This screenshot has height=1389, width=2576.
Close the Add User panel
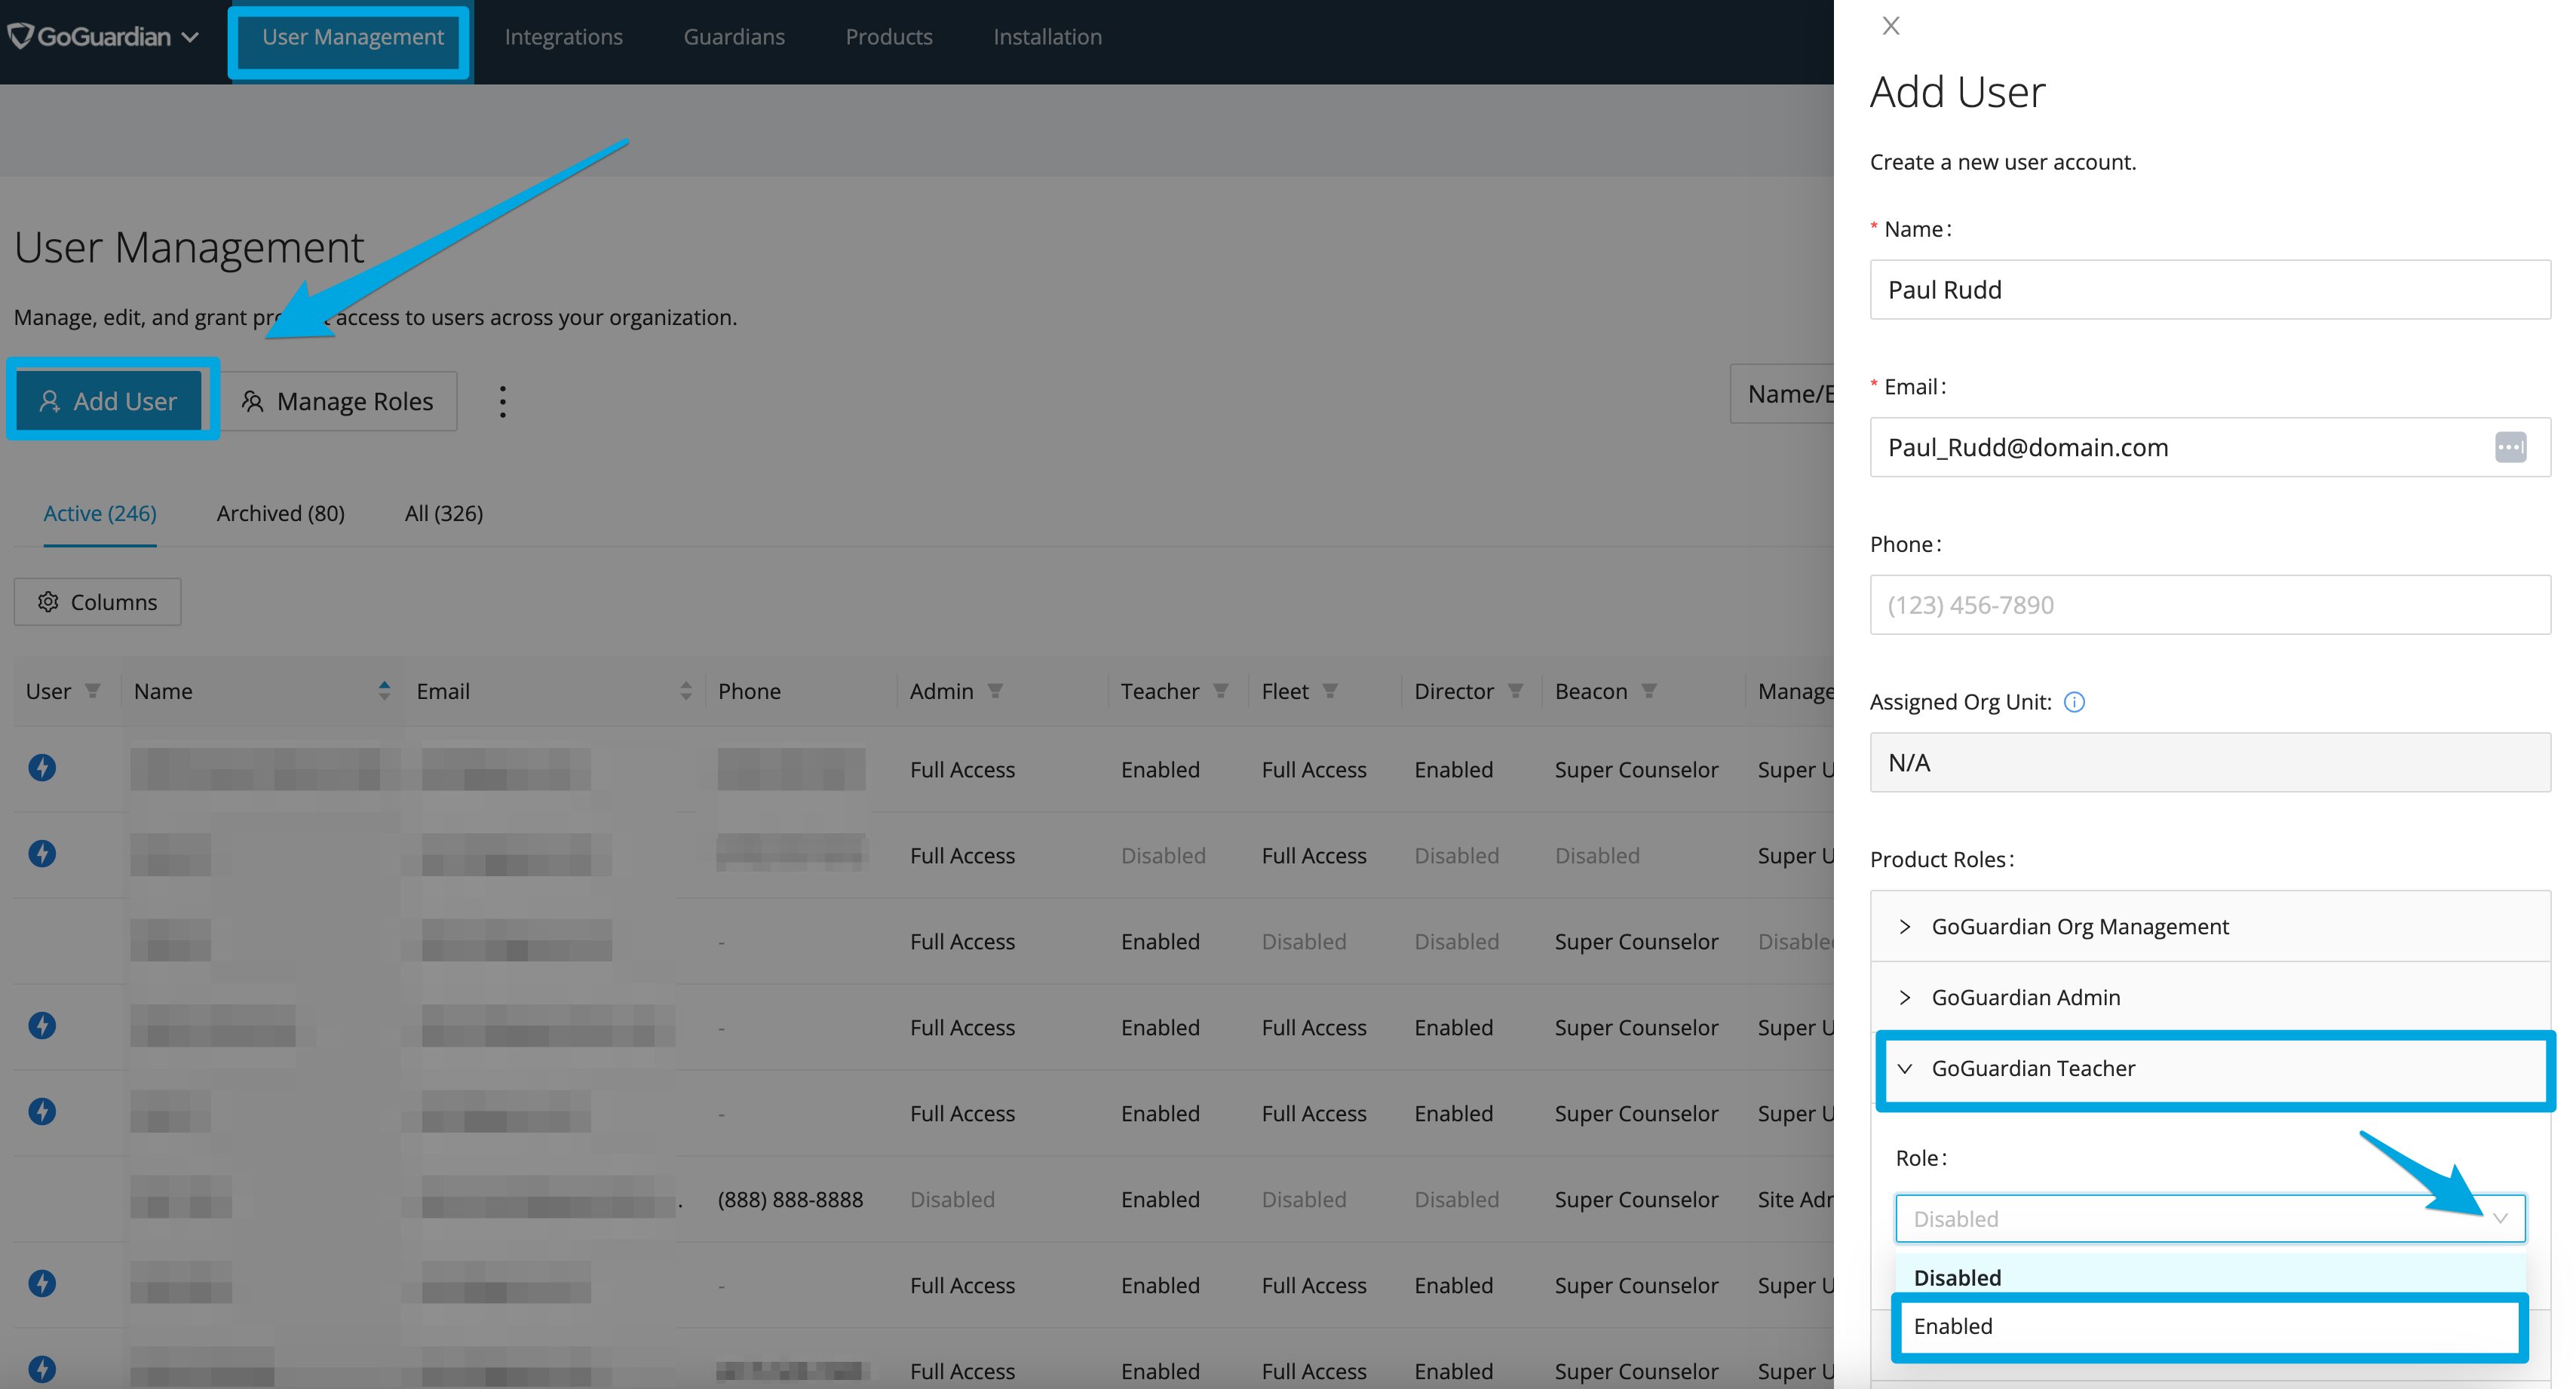coord(1890,26)
